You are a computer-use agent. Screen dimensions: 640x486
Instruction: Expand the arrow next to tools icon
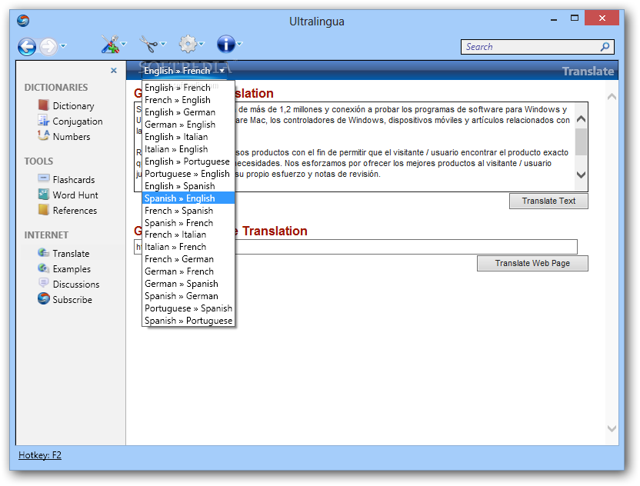(x=124, y=44)
